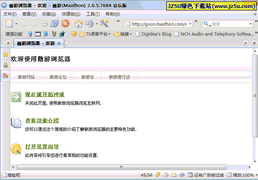
Task: Click the wrench icon on tab bar
Action: 246,43
